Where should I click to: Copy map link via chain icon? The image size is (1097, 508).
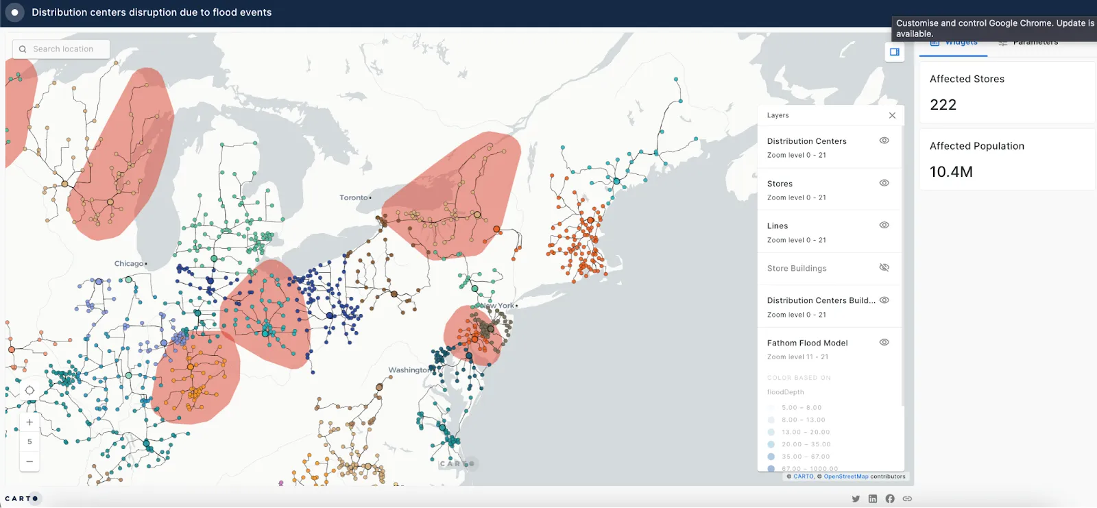[x=907, y=498]
